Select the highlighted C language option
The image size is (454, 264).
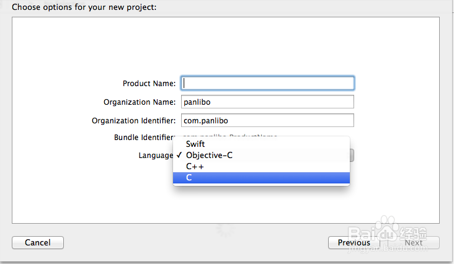pyautogui.click(x=260, y=178)
